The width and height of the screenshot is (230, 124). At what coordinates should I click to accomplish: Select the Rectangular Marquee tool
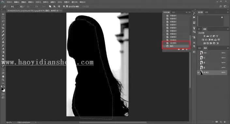coord(3,18)
